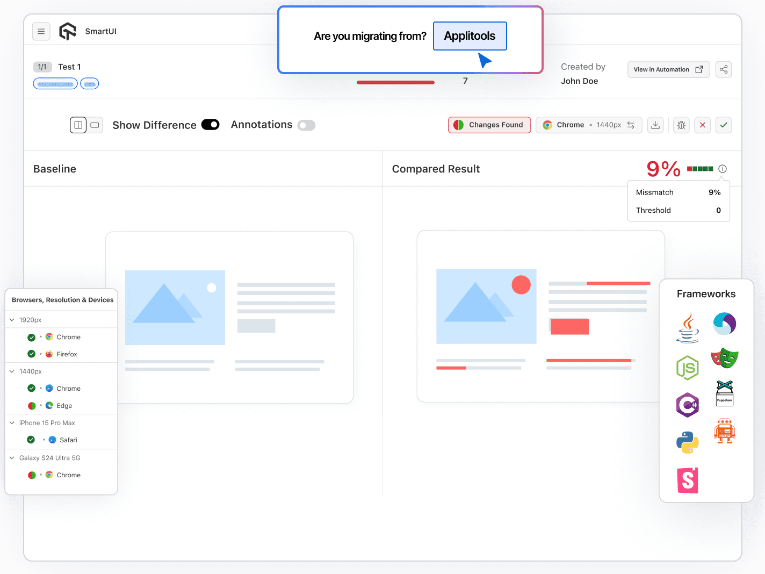
Task: Turn off the Show Difference toggle
Action: [211, 125]
